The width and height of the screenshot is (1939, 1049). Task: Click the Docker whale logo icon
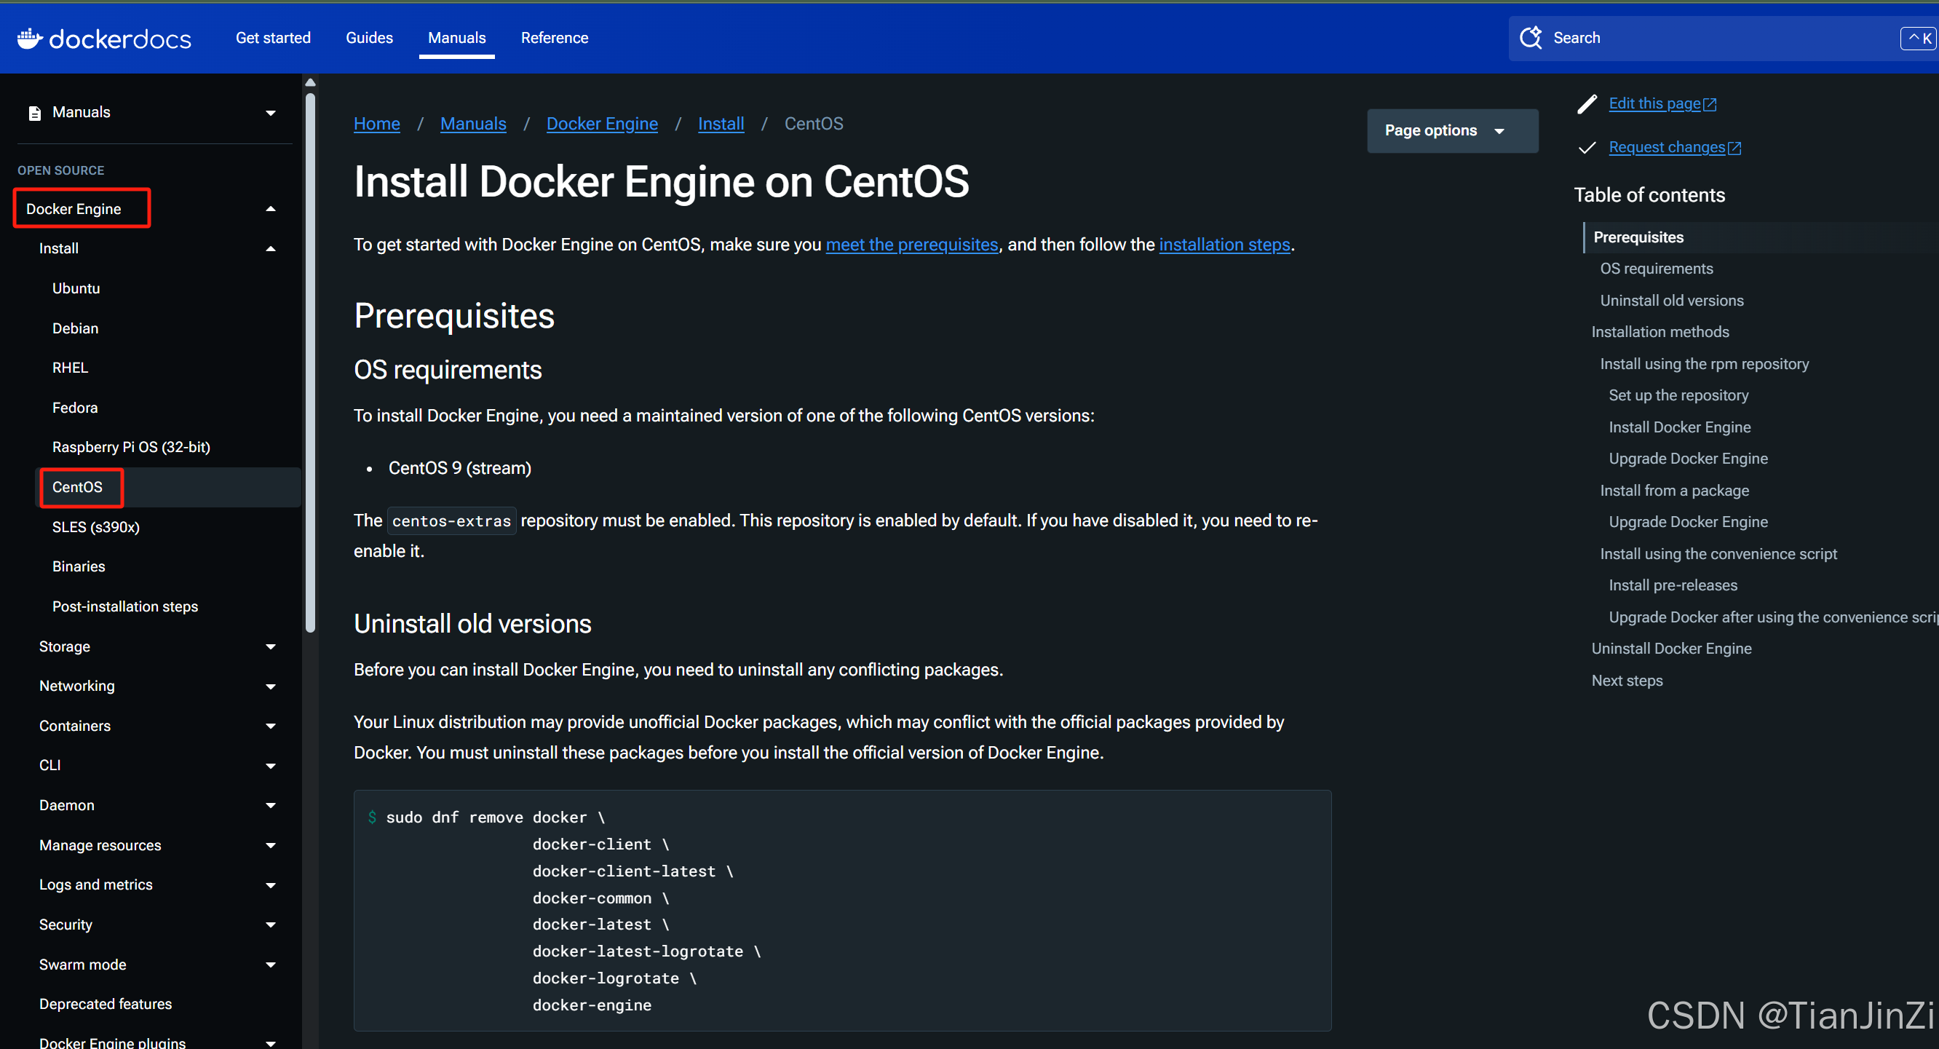28,38
